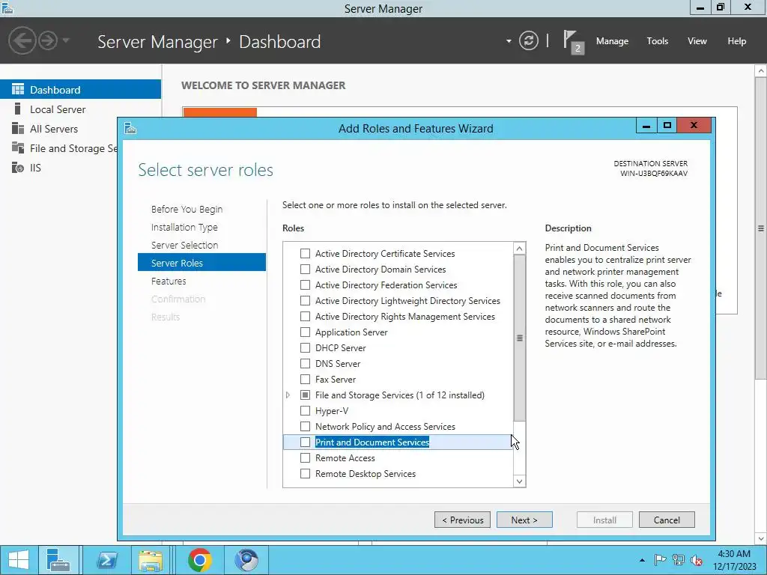
Task: Close the Add Roles and Features Wizard
Action: point(694,126)
